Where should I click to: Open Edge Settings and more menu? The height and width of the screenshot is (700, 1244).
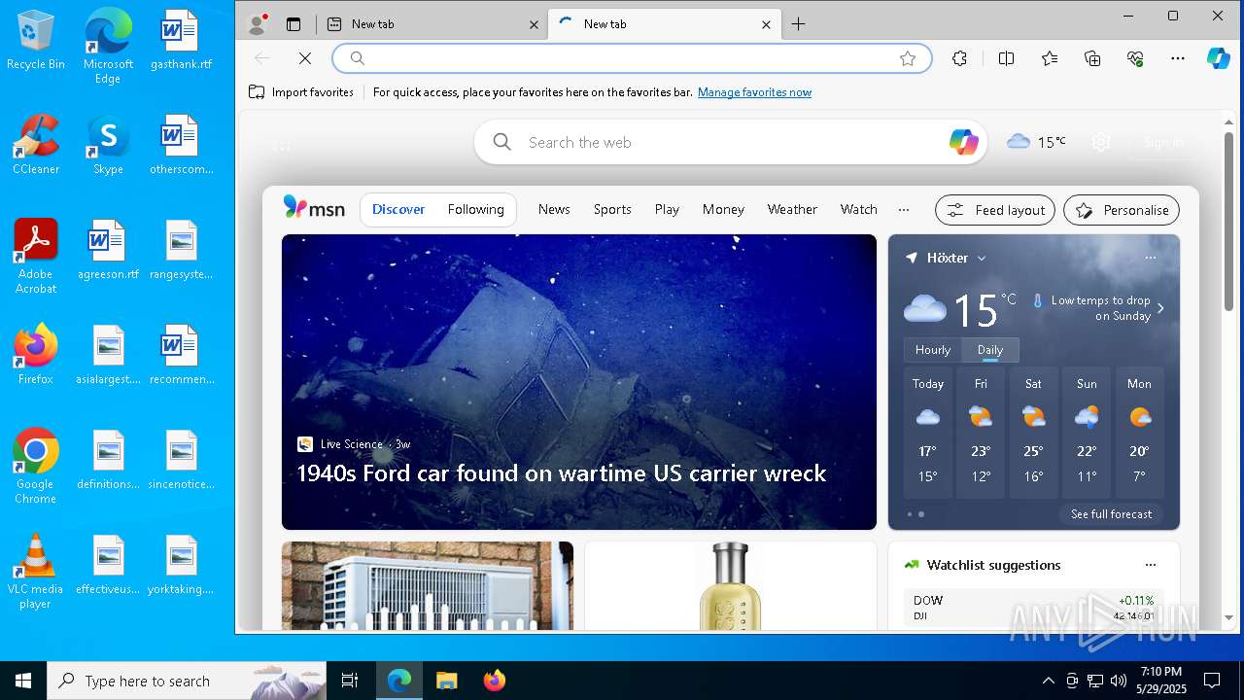tap(1178, 58)
